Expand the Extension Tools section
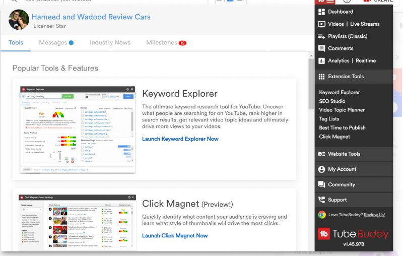The width and height of the screenshot is (403, 256). tap(346, 77)
